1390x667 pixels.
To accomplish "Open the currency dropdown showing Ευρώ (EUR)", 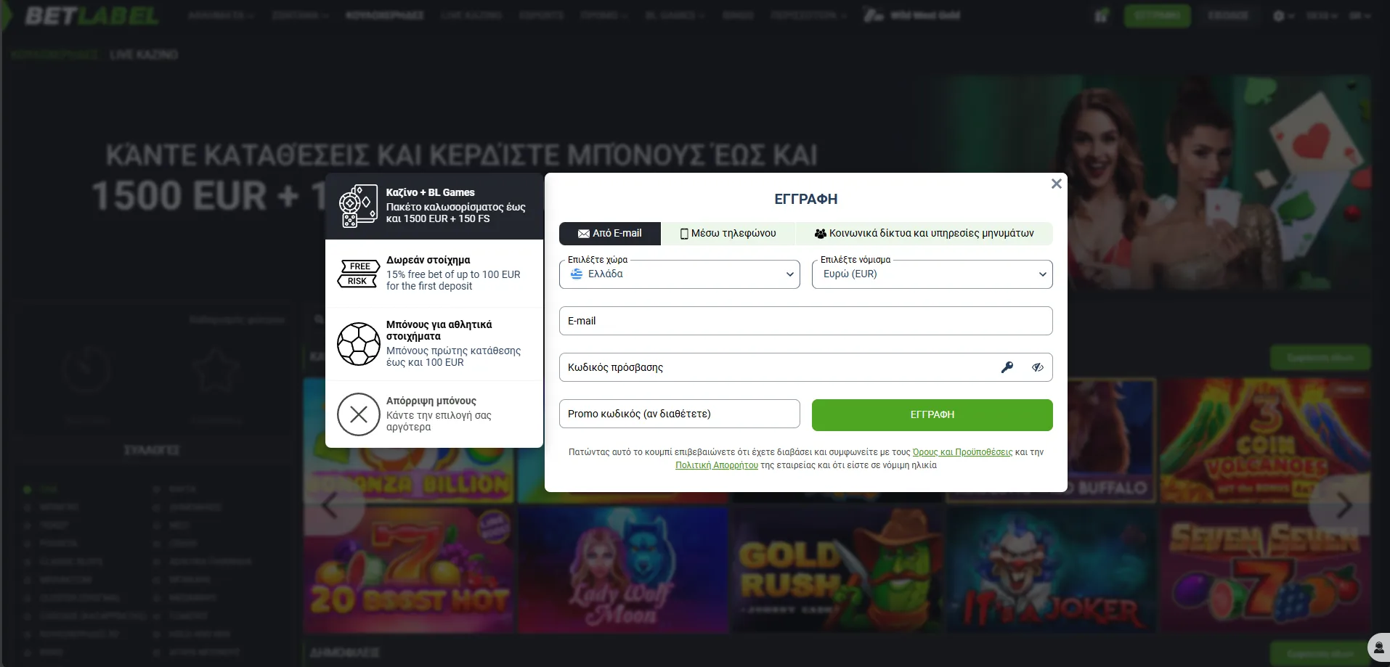I will [x=932, y=274].
